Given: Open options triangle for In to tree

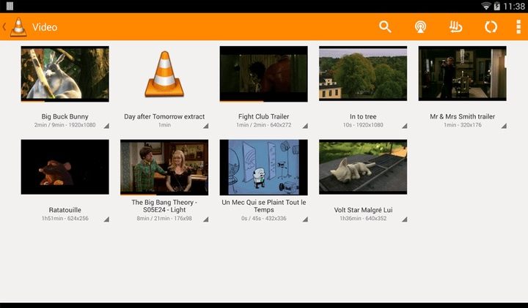Looking at the screenshot, I should click(x=403, y=126).
